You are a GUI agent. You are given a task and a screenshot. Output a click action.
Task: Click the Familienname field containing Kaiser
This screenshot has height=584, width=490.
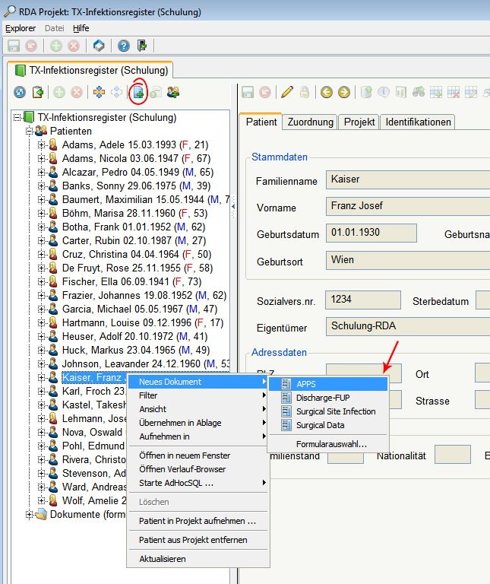point(406,179)
